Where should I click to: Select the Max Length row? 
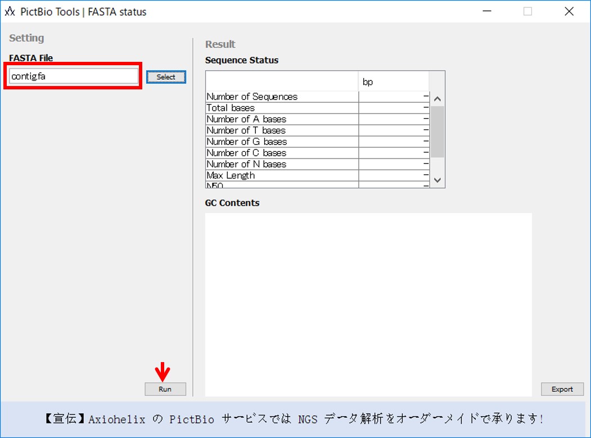[282, 175]
